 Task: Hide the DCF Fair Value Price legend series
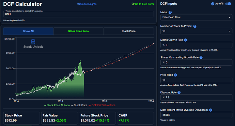[x=102, y=105]
